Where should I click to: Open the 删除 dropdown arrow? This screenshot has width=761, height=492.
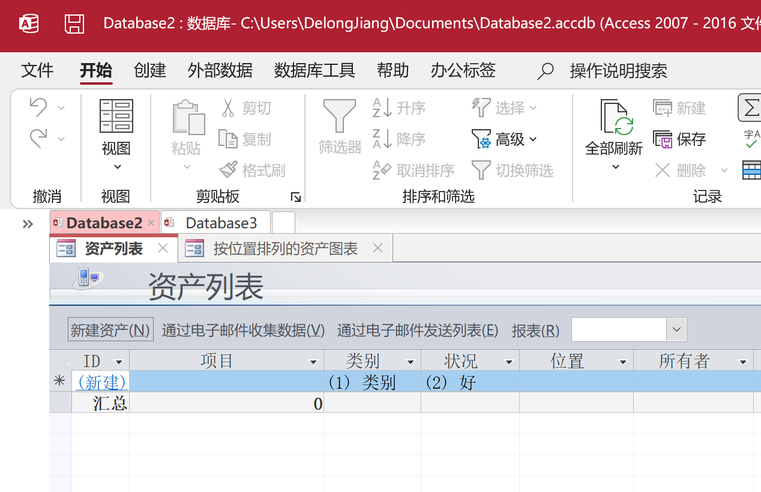[724, 171]
